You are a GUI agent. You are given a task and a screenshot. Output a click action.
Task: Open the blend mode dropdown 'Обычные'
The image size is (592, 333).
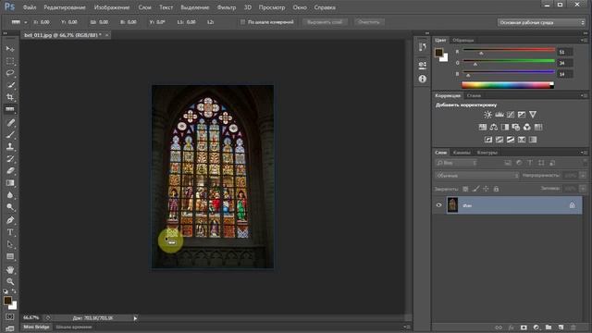[477, 176]
